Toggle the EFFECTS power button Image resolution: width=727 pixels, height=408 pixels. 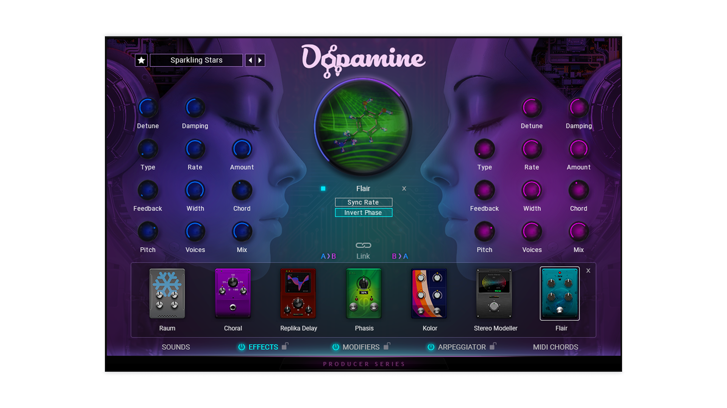pyautogui.click(x=242, y=347)
